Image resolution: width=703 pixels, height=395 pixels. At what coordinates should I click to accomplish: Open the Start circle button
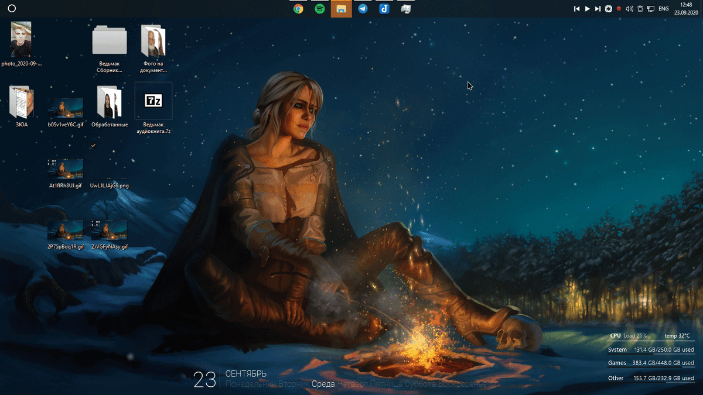(x=12, y=9)
